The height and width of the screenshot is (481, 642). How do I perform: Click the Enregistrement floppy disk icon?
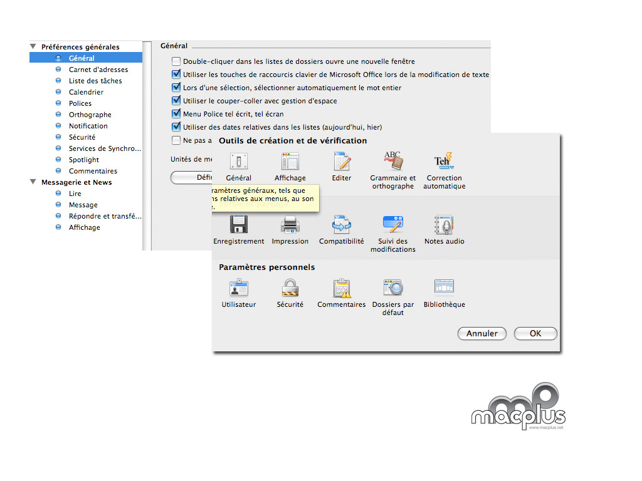click(x=238, y=225)
